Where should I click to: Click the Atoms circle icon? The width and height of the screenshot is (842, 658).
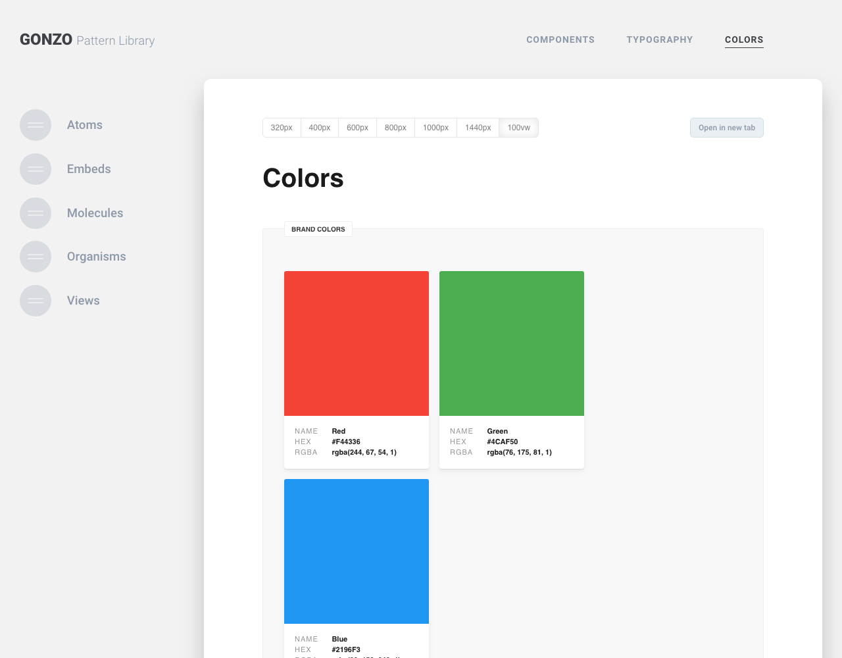(36, 125)
